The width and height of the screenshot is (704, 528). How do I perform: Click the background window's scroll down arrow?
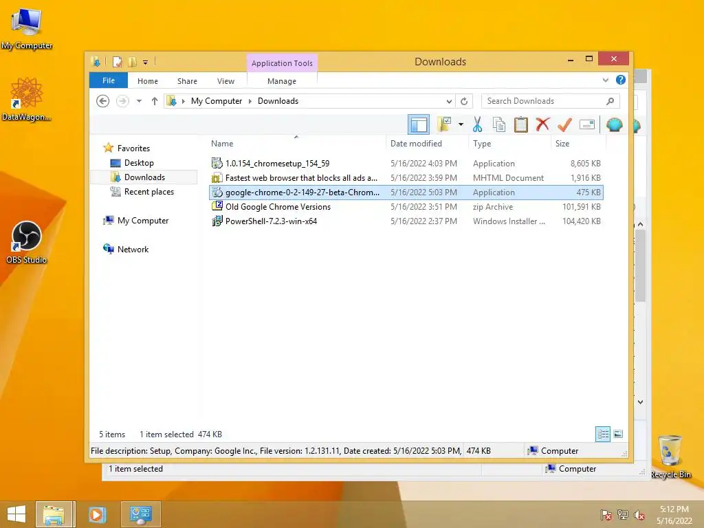[640, 402]
